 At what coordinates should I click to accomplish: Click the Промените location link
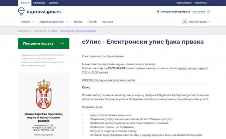pos(198,12)
